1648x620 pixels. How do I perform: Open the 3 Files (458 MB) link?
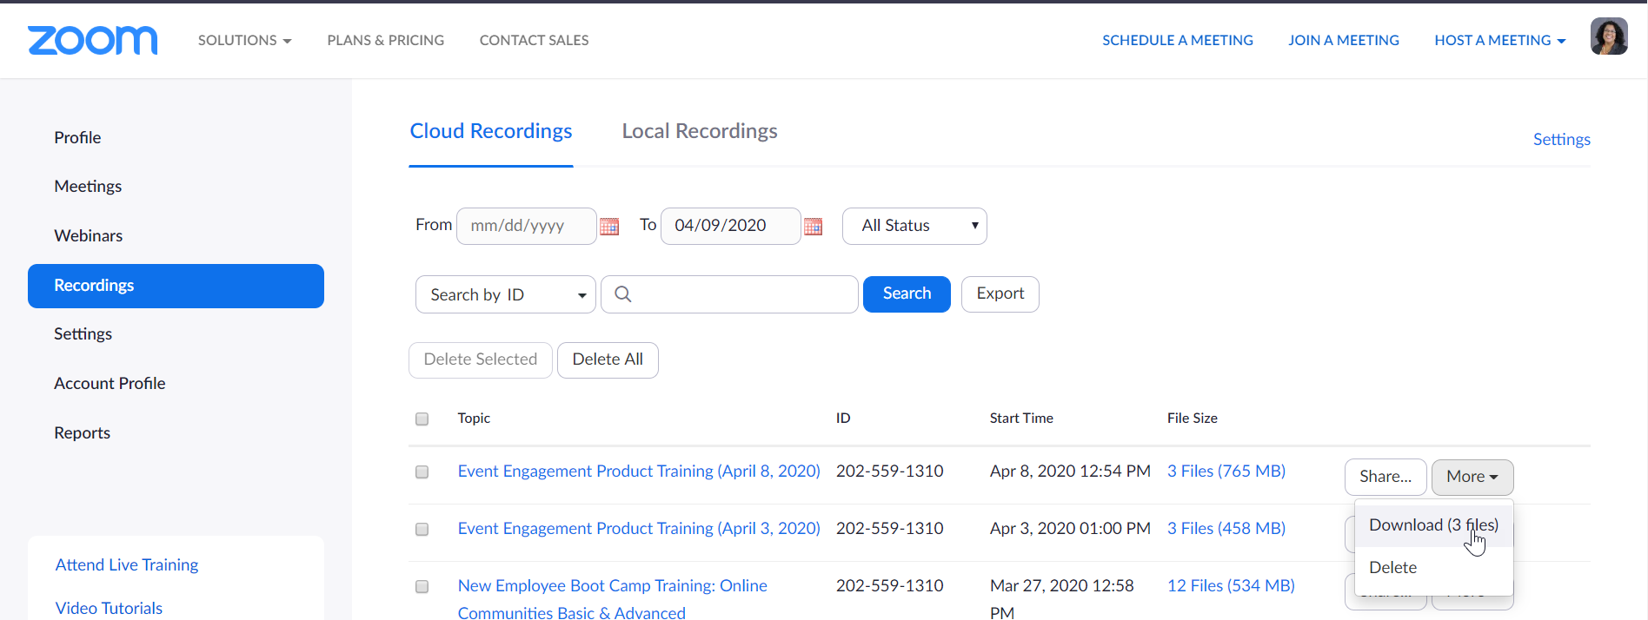[1226, 529]
